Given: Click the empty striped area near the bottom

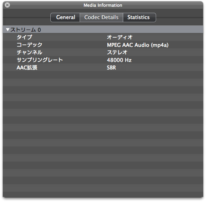Looking at the screenshot, I should pyautogui.click(x=103, y=188).
